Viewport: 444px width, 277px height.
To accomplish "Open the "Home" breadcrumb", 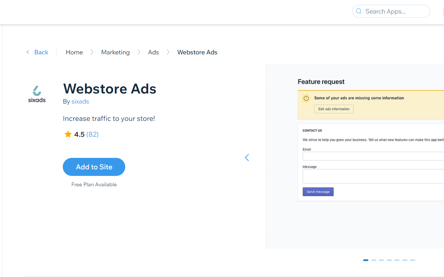I will click(74, 52).
